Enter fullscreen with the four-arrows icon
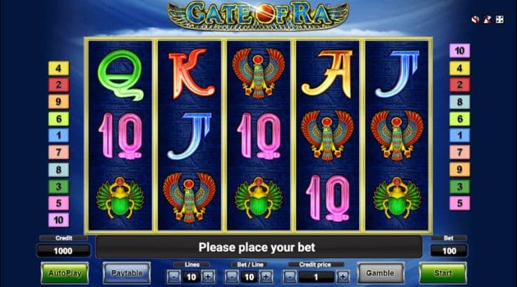The width and height of the screenshot is (517, 287). tap(500, 19)
